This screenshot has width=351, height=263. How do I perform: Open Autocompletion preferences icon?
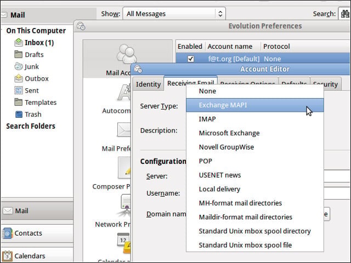coord(124,92)
